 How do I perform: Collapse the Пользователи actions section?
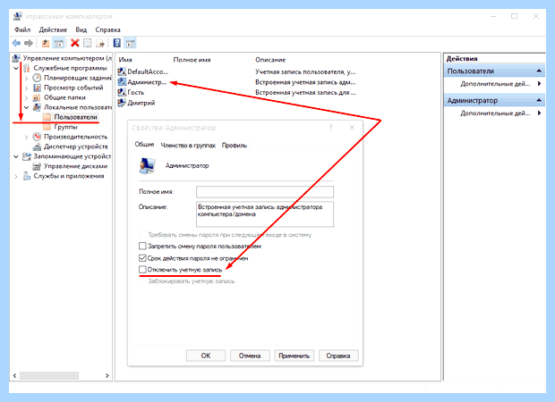click(539, 71)
